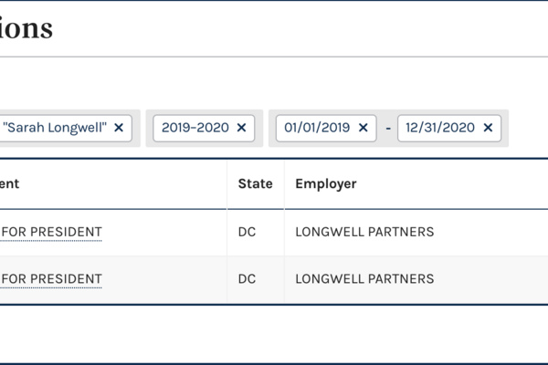Click the 01/01/2019 start date text

coord(317,128)
